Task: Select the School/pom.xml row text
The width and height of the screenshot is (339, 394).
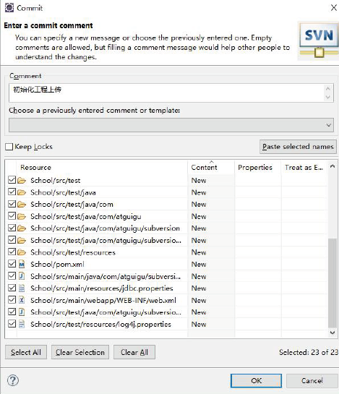Action: (57, 265)
